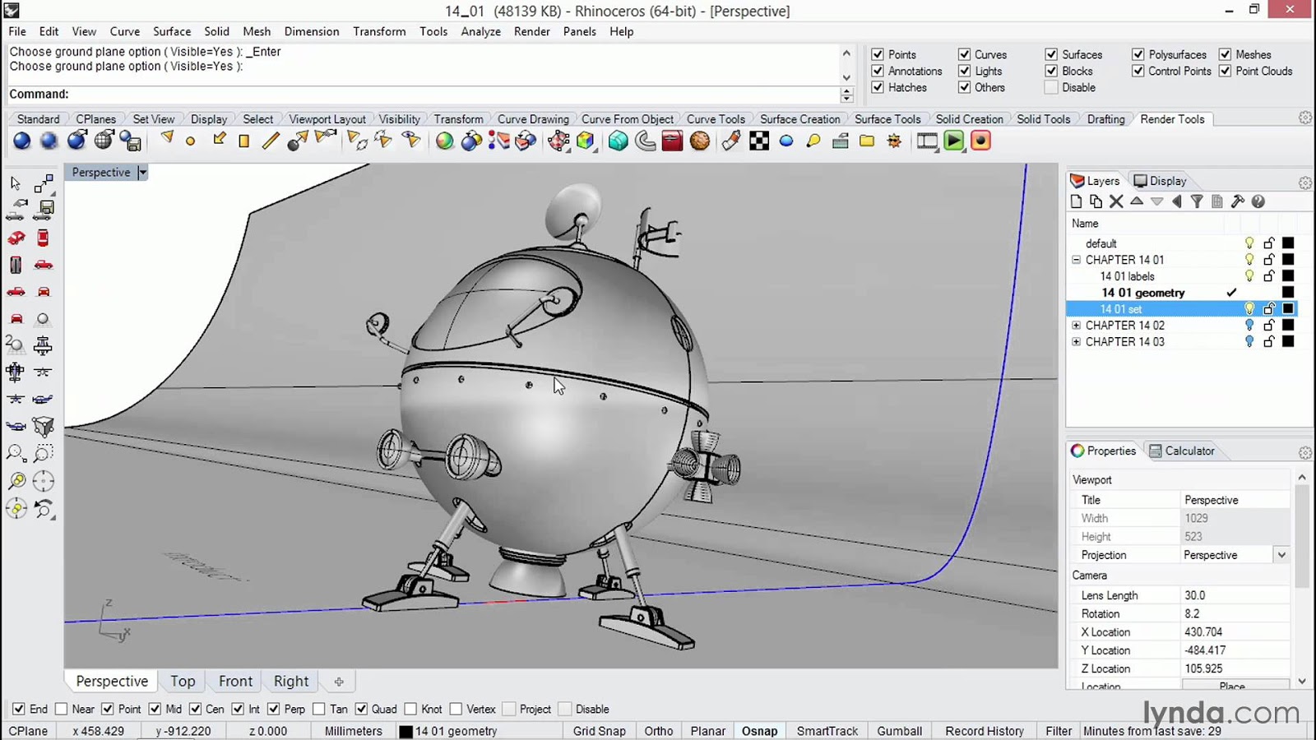1316x740 pixels.
Task: Toggle the Polysurfaces filter checkbox
Action: pos(1138,54)
